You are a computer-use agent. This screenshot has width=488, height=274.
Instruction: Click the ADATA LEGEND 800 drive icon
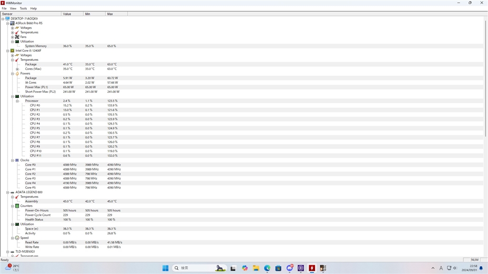click(12, 192)
